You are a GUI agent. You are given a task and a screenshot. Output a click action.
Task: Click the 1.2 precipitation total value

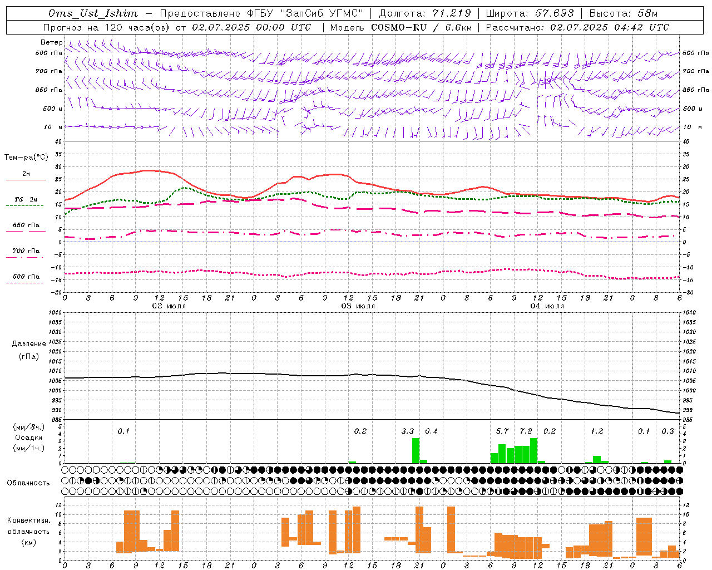point(597,431)
